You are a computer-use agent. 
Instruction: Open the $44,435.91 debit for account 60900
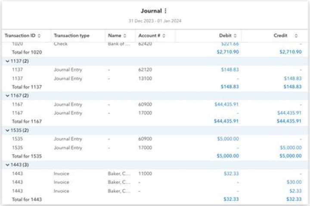[226, 104]
